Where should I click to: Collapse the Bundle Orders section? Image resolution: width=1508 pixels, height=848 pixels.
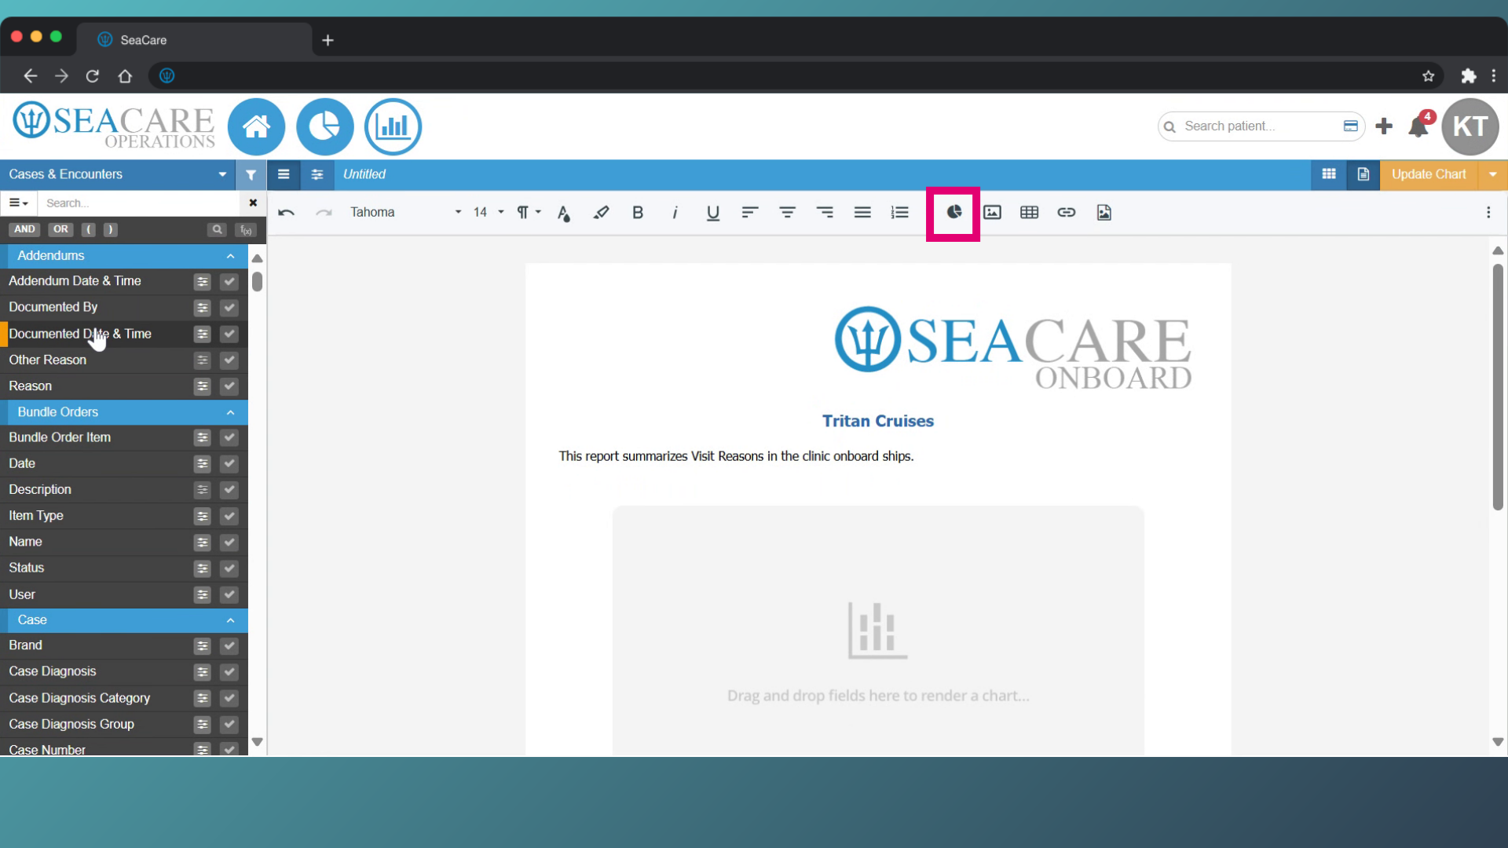[230, 412]
